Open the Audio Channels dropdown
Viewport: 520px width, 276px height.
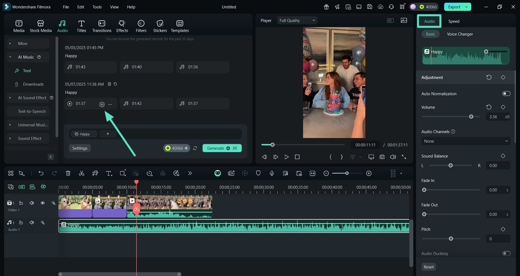coord(466,141)
